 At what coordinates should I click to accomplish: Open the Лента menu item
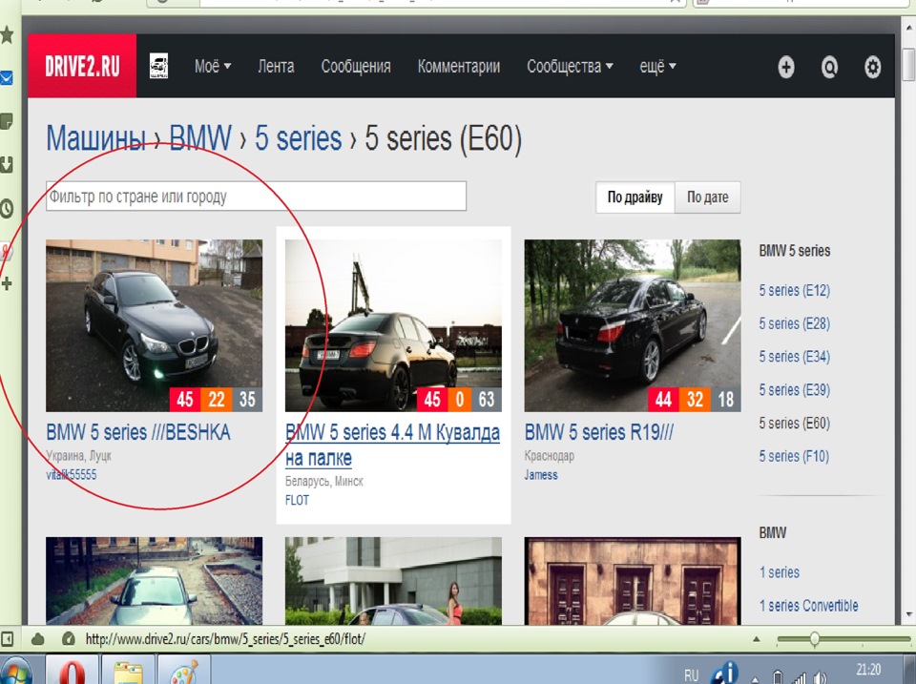tap(276, 66)
